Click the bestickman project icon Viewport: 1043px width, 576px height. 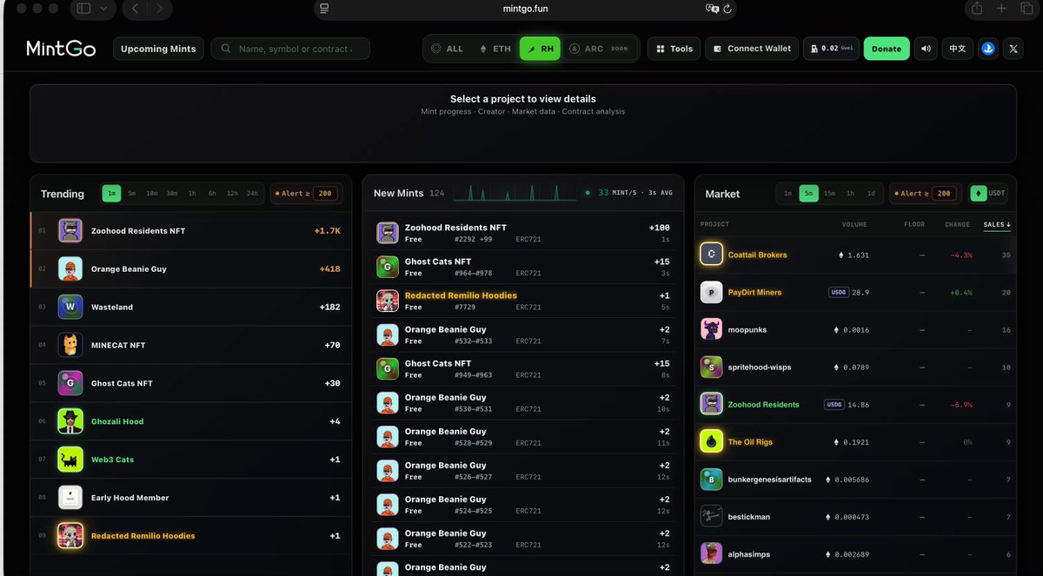[x=712, y=517]
